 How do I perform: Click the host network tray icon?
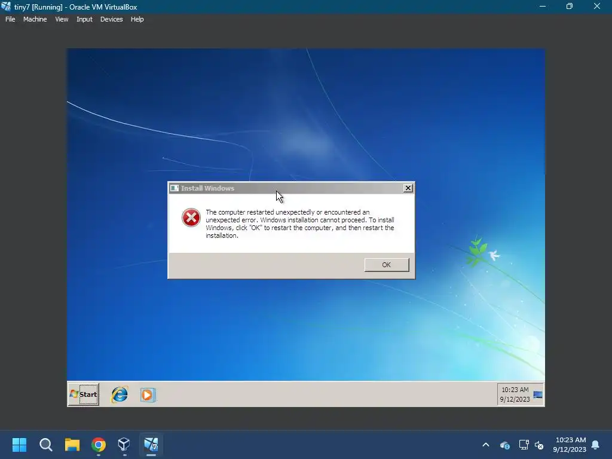click(524, 445)
